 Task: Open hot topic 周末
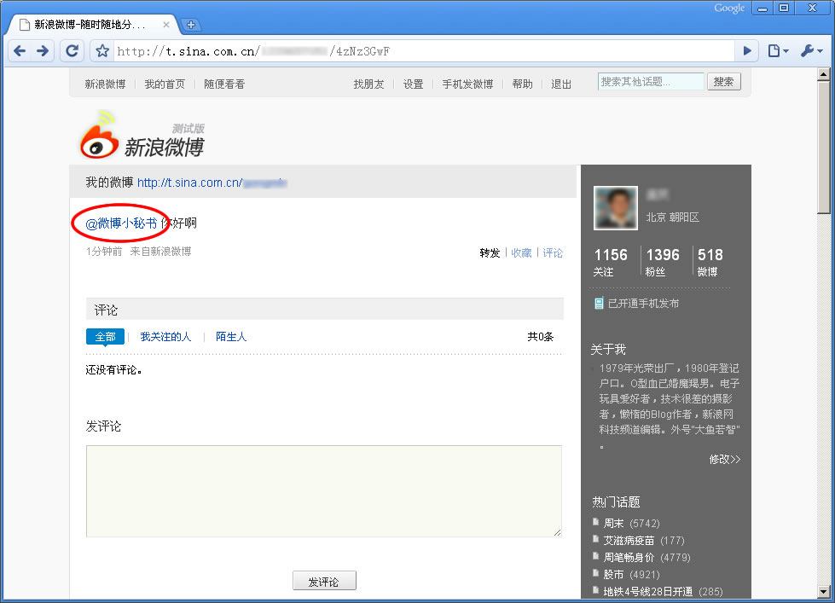[613, 523]
